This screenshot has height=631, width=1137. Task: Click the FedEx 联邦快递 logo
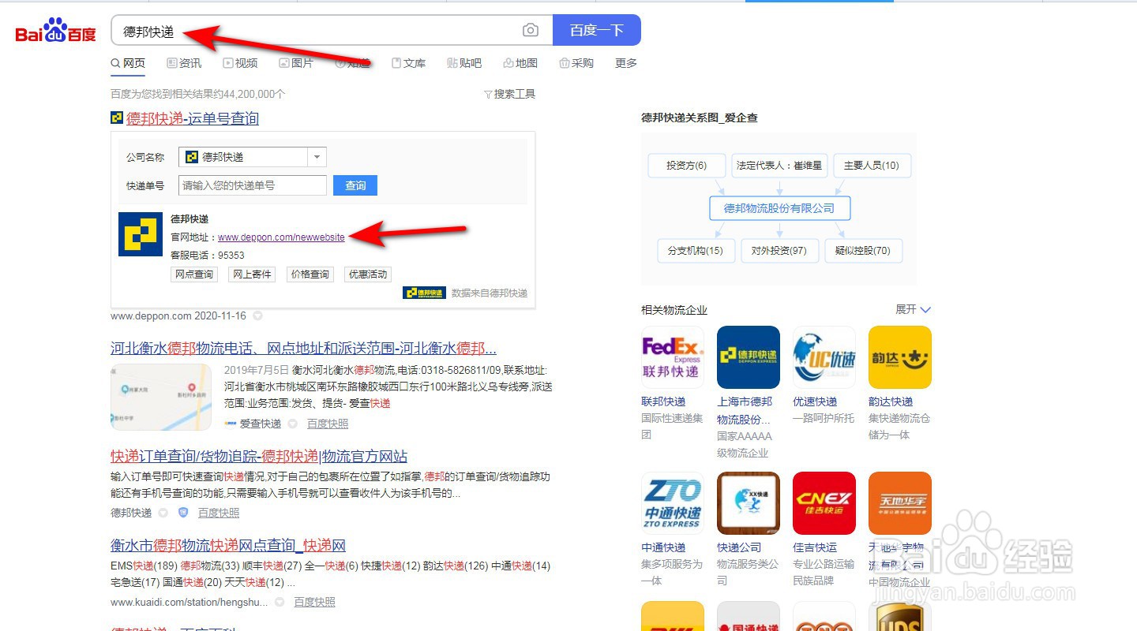point(672,357)
